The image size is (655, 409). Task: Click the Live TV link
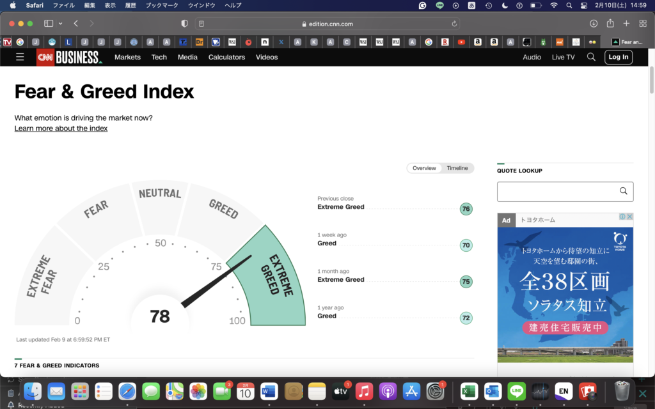[x=563, y=57]
